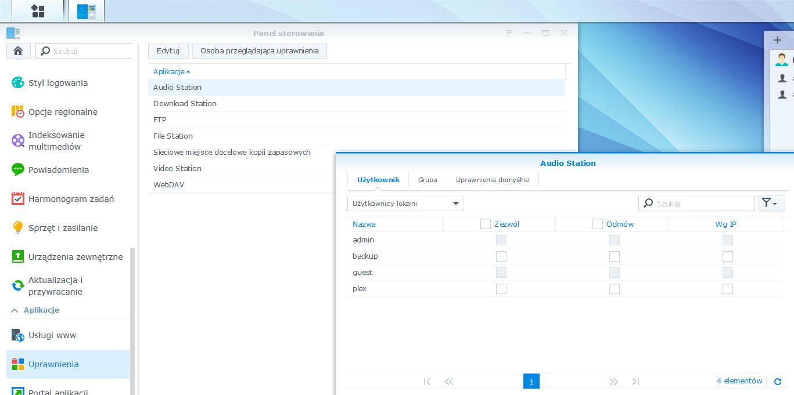Select WebDAV application row
This screenshot has width=794, height=395.
pos(242,185)
